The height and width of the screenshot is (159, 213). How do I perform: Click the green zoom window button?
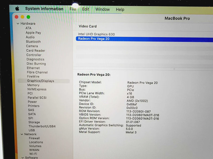28,17
